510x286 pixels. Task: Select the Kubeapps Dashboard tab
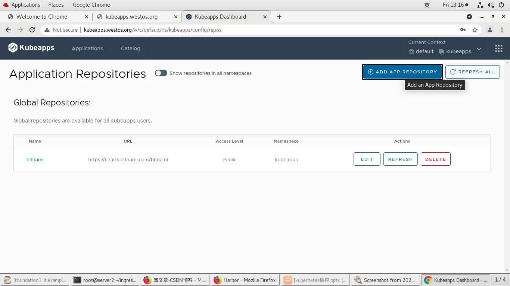(x=226, y=17)
